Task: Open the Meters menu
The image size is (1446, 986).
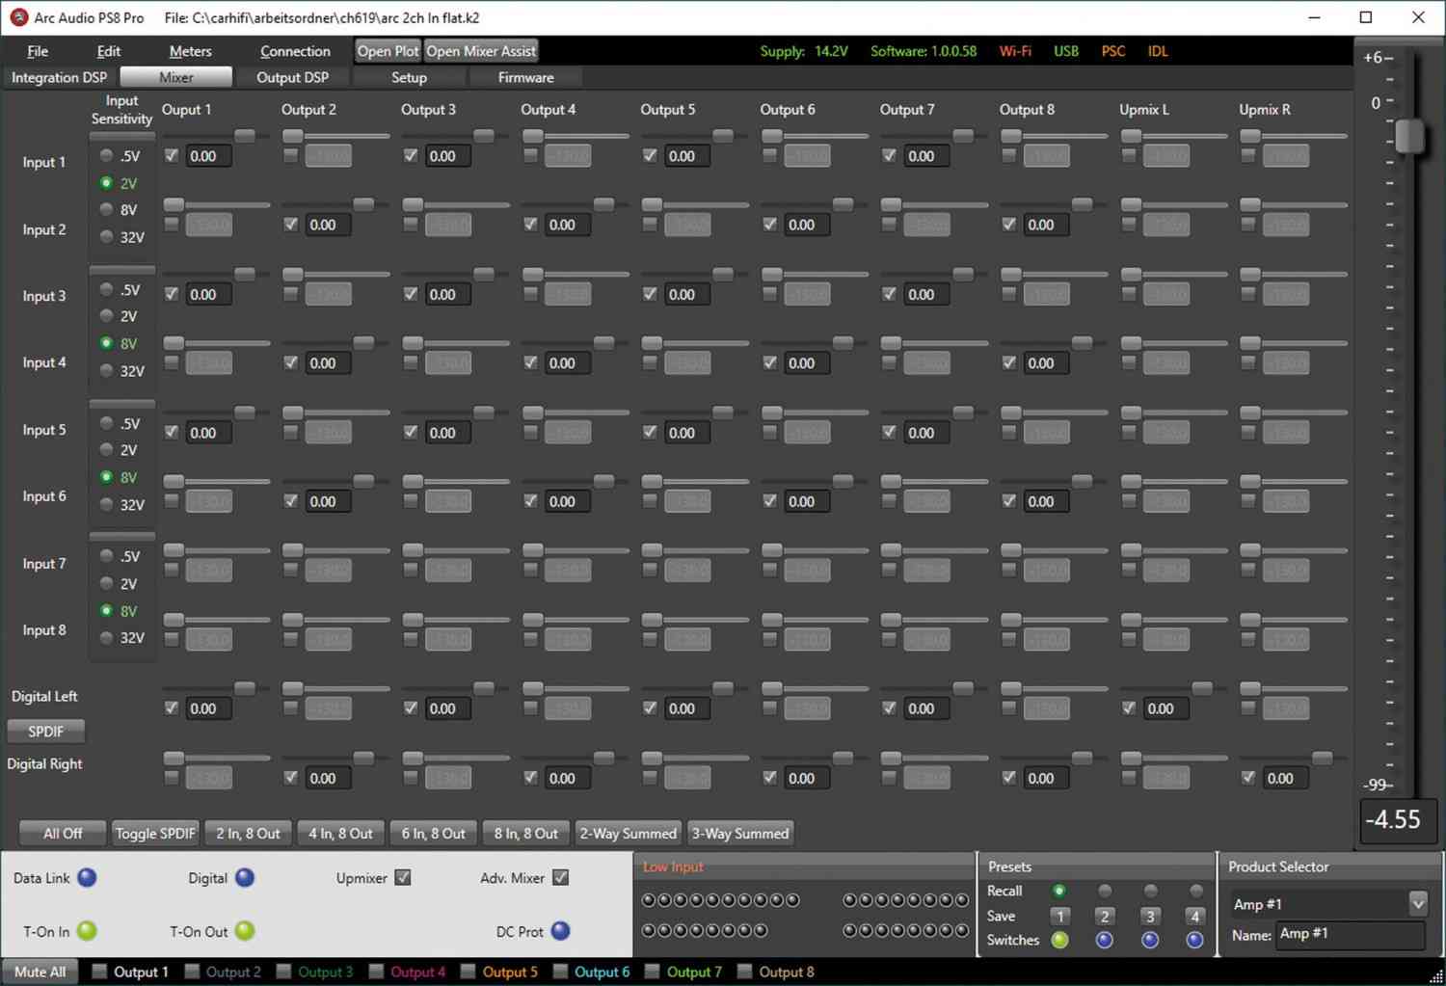Action: click(190, 51)
